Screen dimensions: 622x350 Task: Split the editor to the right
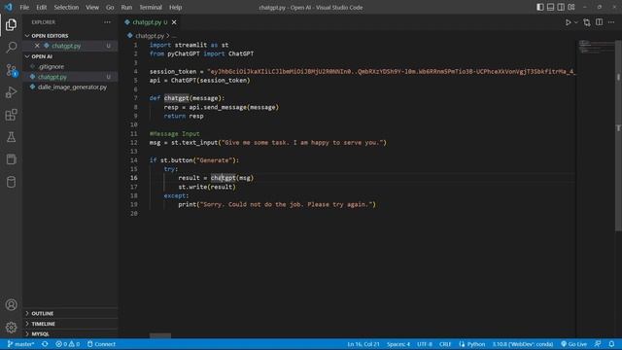pos(599,22)
